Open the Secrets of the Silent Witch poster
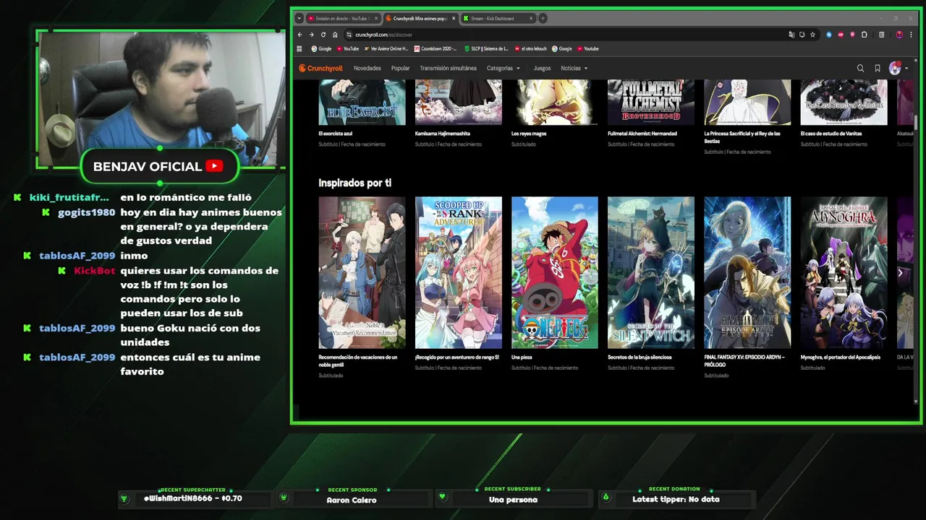 [x=651, y=272]
